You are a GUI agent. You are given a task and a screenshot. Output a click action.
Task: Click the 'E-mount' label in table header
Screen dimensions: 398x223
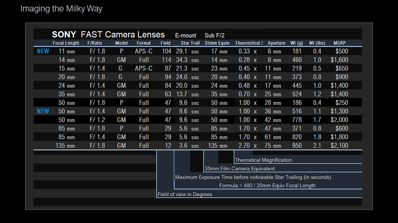tap(186, 35)
